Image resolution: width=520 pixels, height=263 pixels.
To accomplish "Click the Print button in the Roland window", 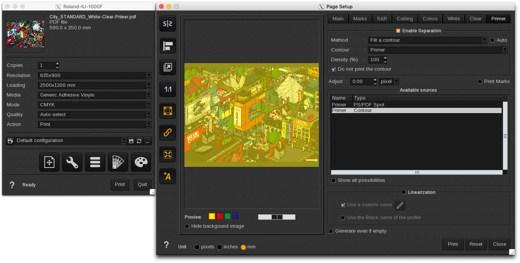I will click(x=120, y=184).
